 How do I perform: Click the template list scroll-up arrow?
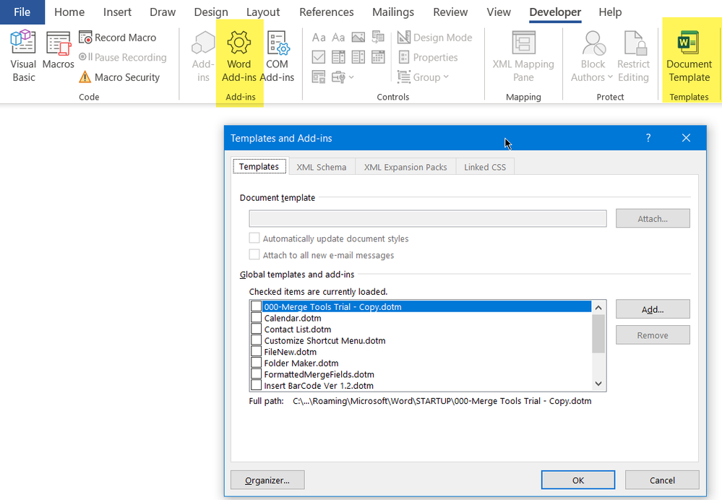(598, 307)
